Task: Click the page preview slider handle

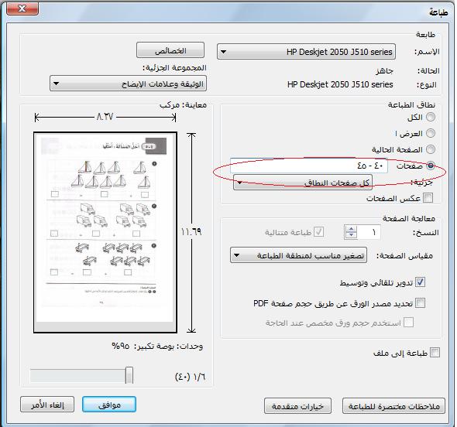Action: (x=129, y=375)
